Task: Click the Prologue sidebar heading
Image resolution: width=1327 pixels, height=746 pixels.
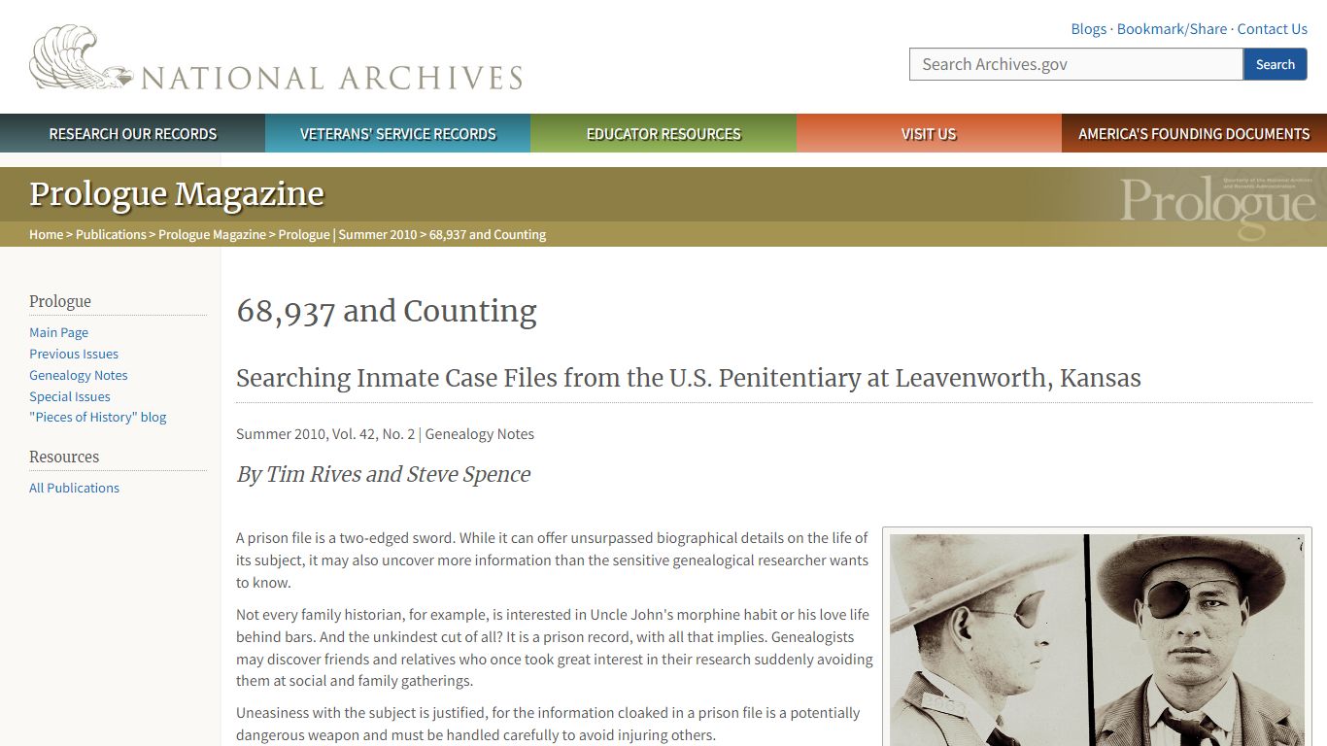Action: point(60,301)
